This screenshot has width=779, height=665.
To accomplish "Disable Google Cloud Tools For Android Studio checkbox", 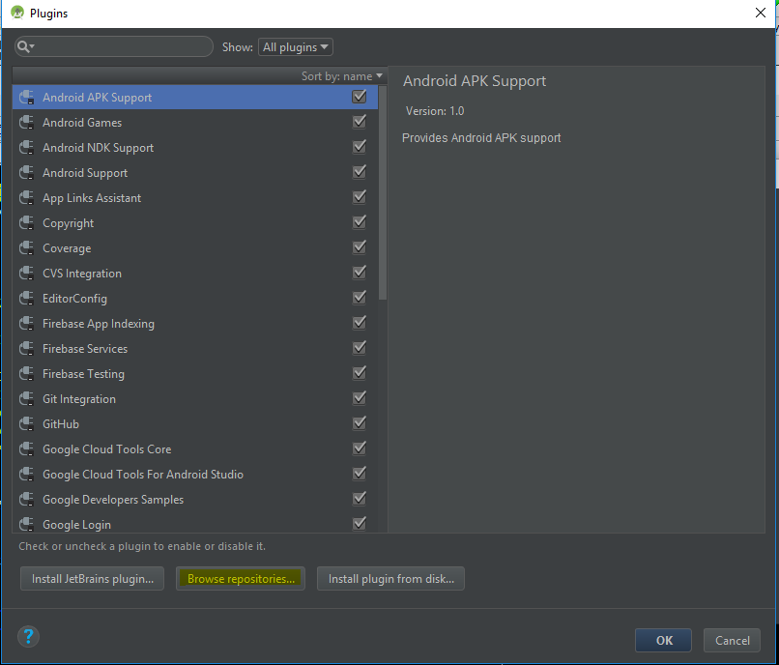I will coord(360,474).
